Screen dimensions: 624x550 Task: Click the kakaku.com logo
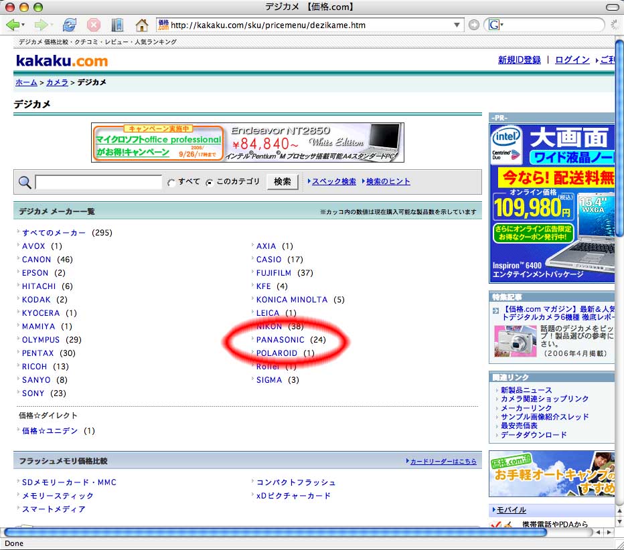tap(62, 61)
